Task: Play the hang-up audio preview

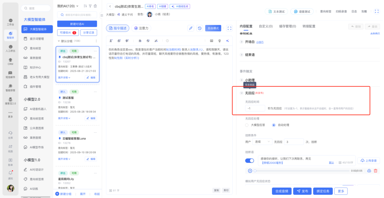Action: coord(250,171)
